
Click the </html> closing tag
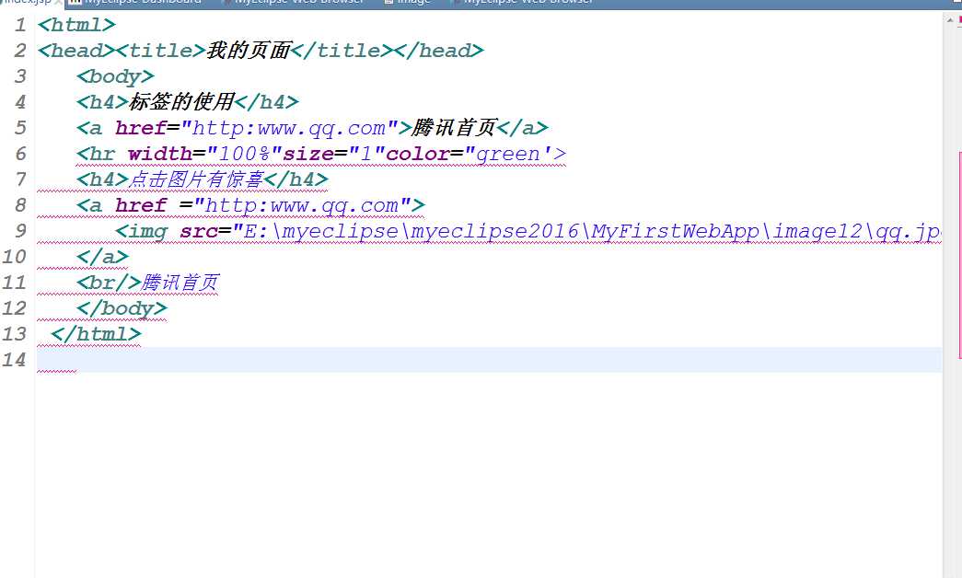pos(96,334)
